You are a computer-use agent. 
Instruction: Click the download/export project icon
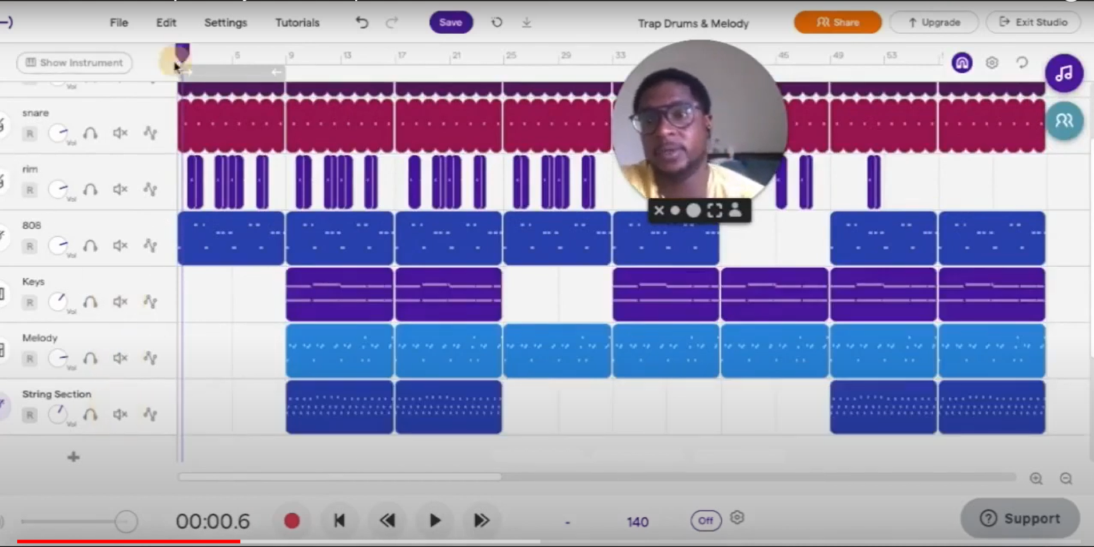coord(526,22)
